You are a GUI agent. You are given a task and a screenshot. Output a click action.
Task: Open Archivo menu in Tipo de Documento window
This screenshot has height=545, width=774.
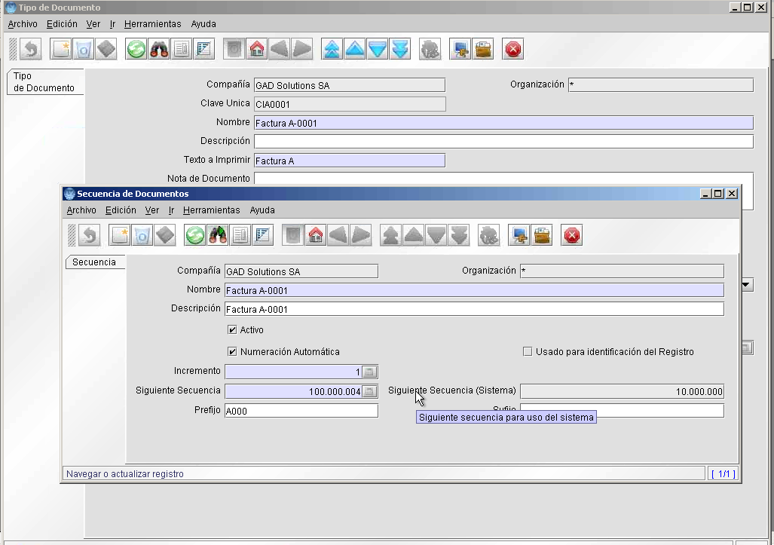click(23, 24)
